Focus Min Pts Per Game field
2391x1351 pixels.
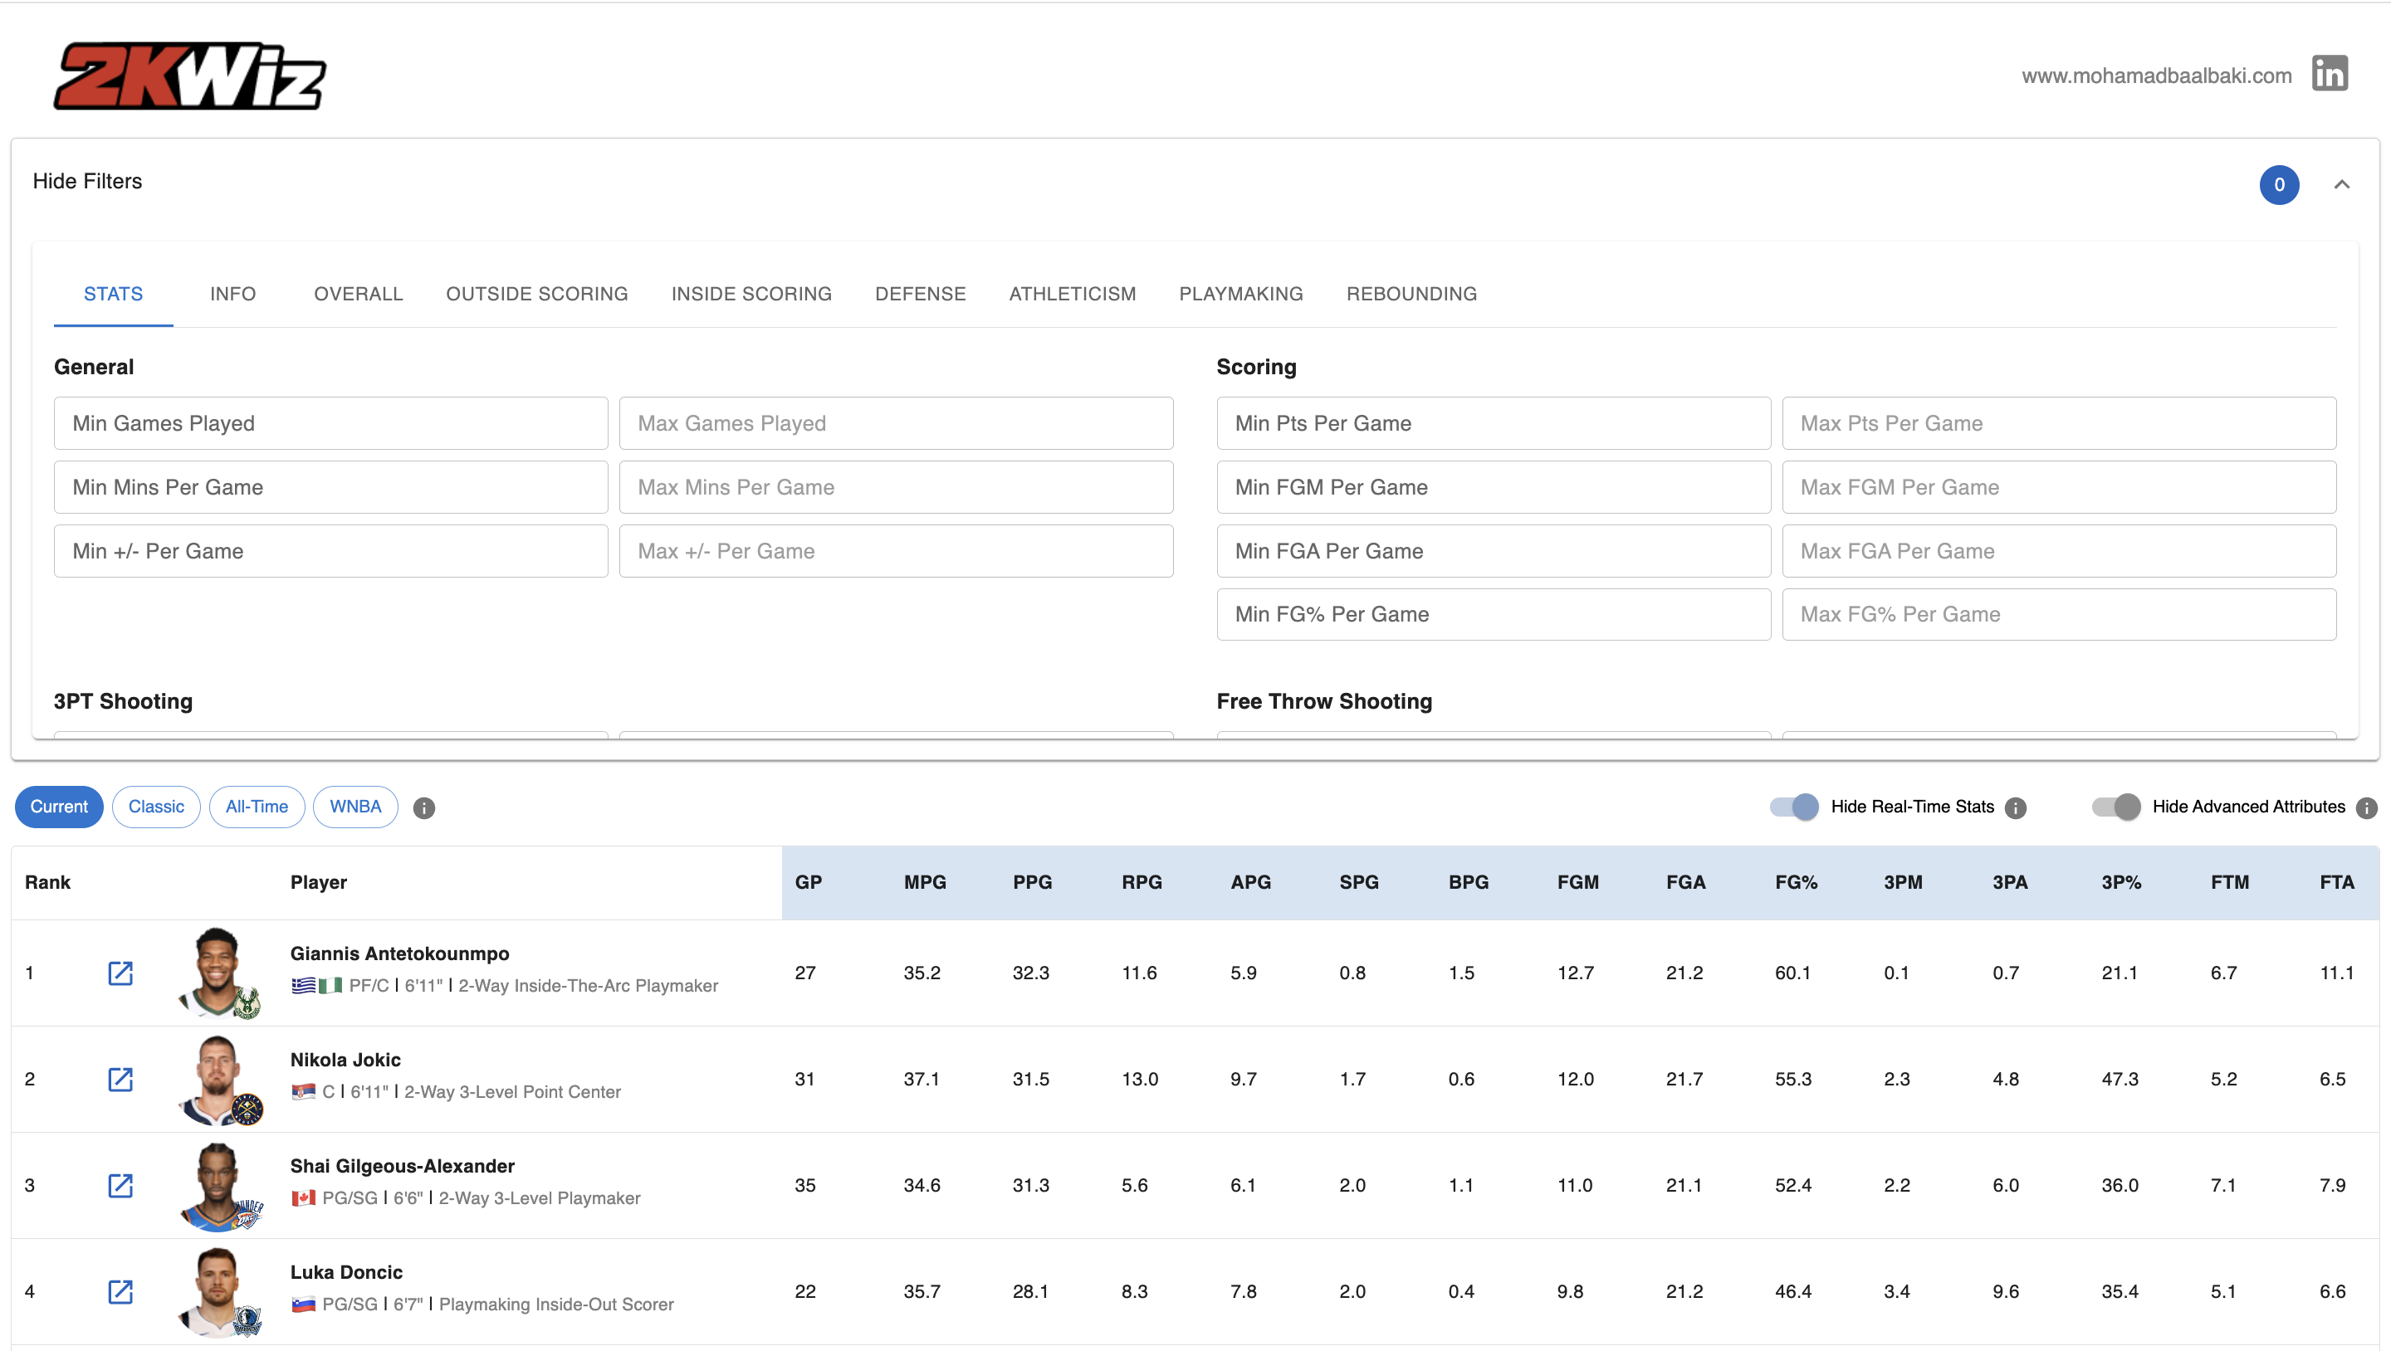click(x=1494, y=423)
